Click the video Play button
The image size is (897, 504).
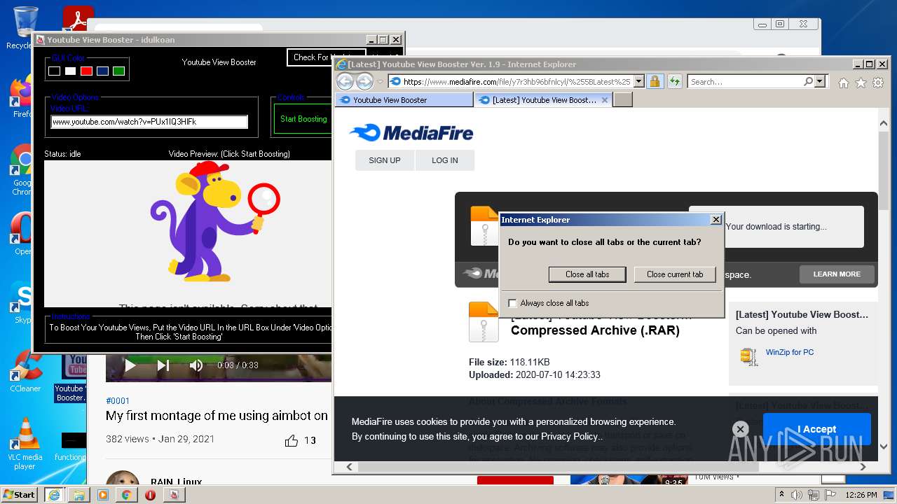pos(130,365)
